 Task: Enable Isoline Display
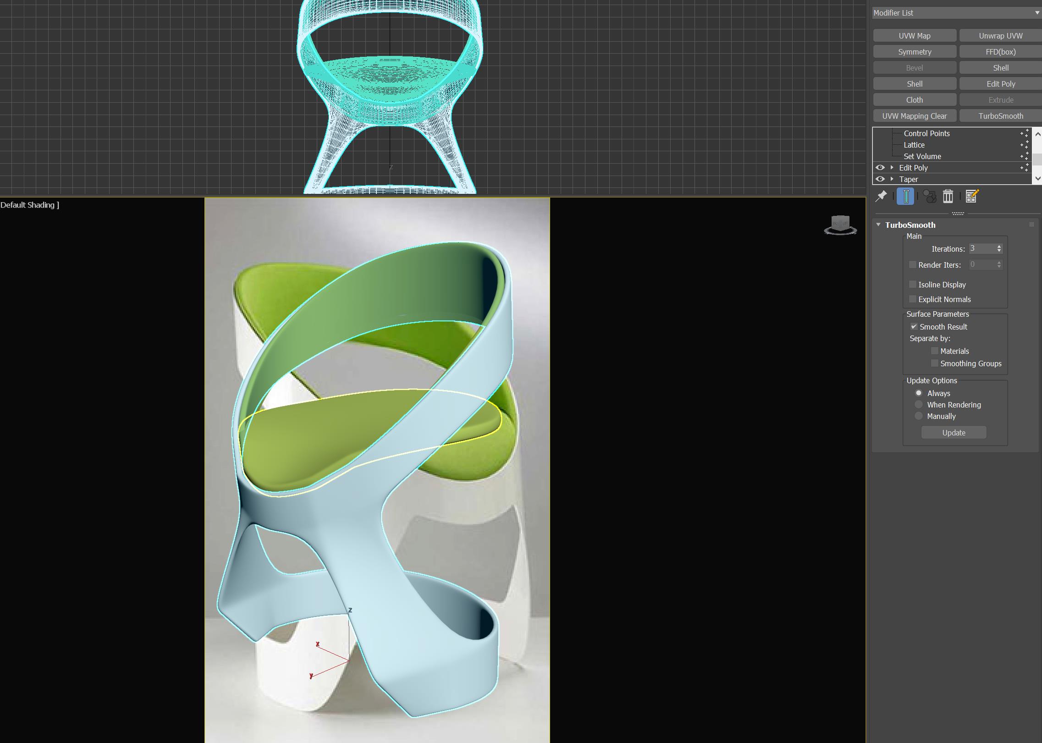(912, 284)
